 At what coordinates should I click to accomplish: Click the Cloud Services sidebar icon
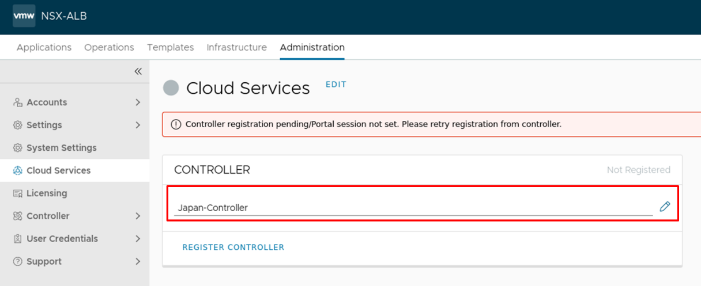17,170
